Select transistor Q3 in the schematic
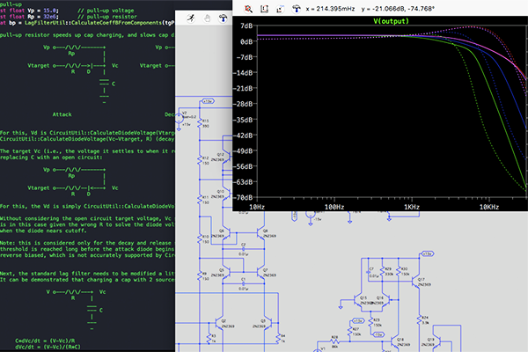Viewport: 528px width, 352px height. coord(268,323)
